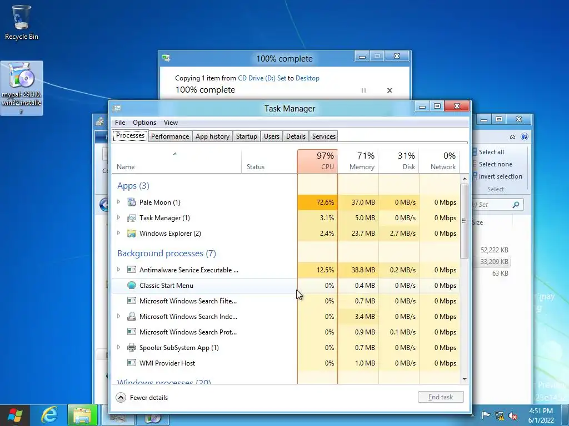Pause the file copy operation
Image resolution: width=569 pixels, height=426 pixels.
(x=363, y=90)
